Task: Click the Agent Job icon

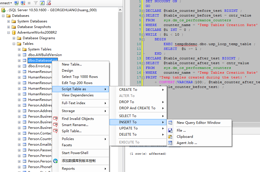Action: pyautogui.click(x=170, y=143)
